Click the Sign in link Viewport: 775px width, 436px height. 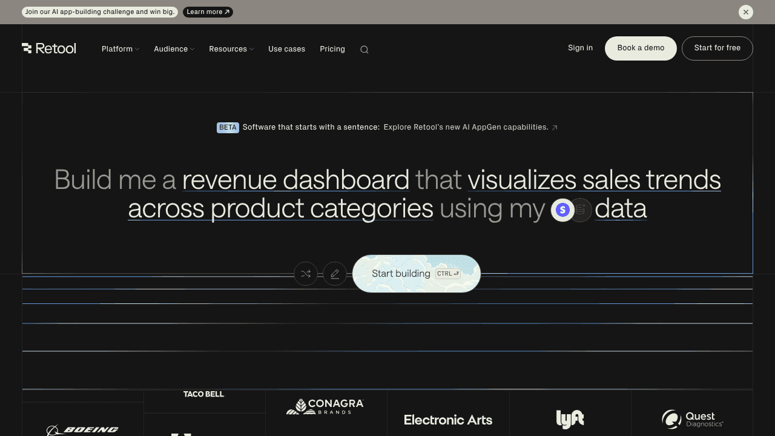[580, 48]
